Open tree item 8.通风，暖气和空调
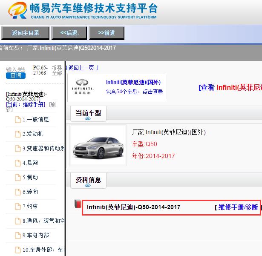Viewport: 262px width, 256px height. (43, 221)
